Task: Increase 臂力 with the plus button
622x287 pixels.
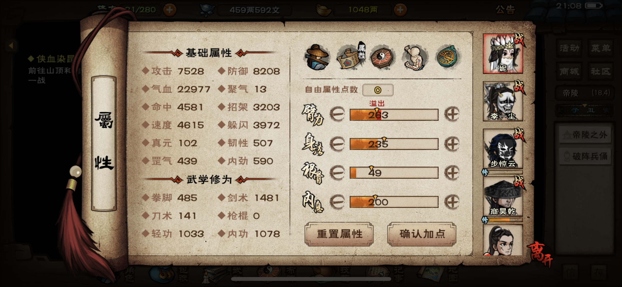Action: (452, 114)
